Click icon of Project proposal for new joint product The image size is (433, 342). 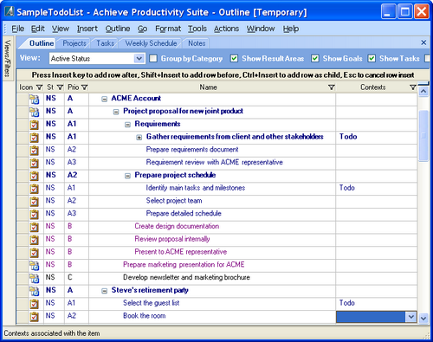[34, 112]
